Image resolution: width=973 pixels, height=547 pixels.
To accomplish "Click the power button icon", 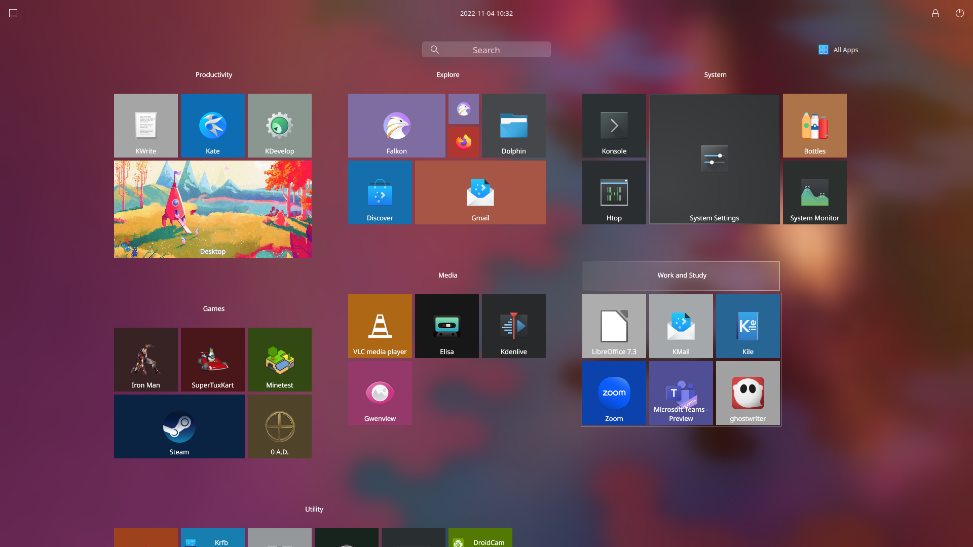I will 960,13.
